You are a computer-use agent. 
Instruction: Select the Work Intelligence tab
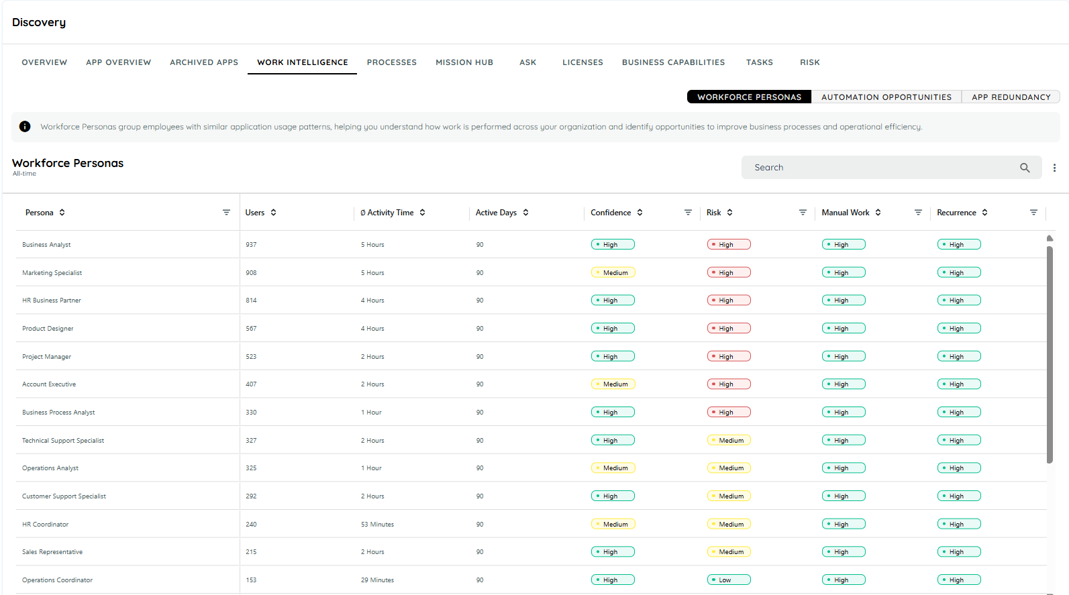(303, 62)
